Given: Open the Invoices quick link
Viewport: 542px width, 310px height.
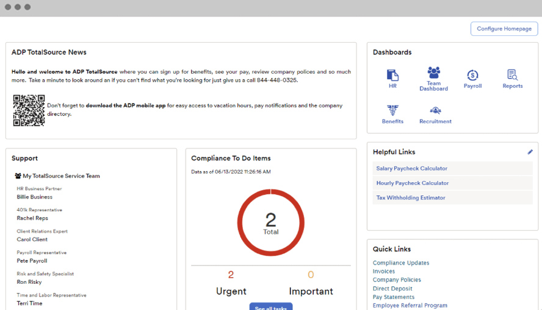Looking at the screenshot, I should 383,272.
